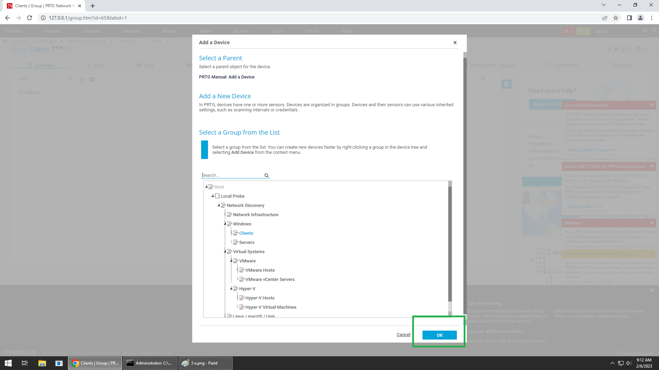The width and height of the screenshot is (659, 370).
Task: Collapse the Network Discovery tree node
Action: pos(219,205)
